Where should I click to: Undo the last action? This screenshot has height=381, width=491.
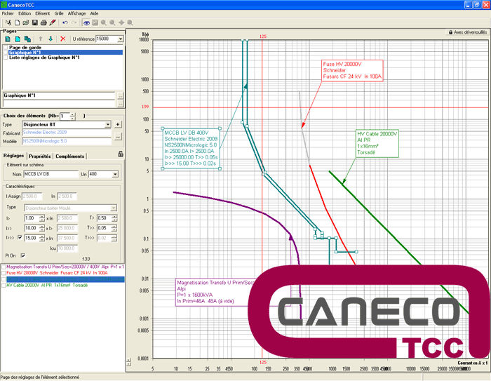click(x=65, y=22)
